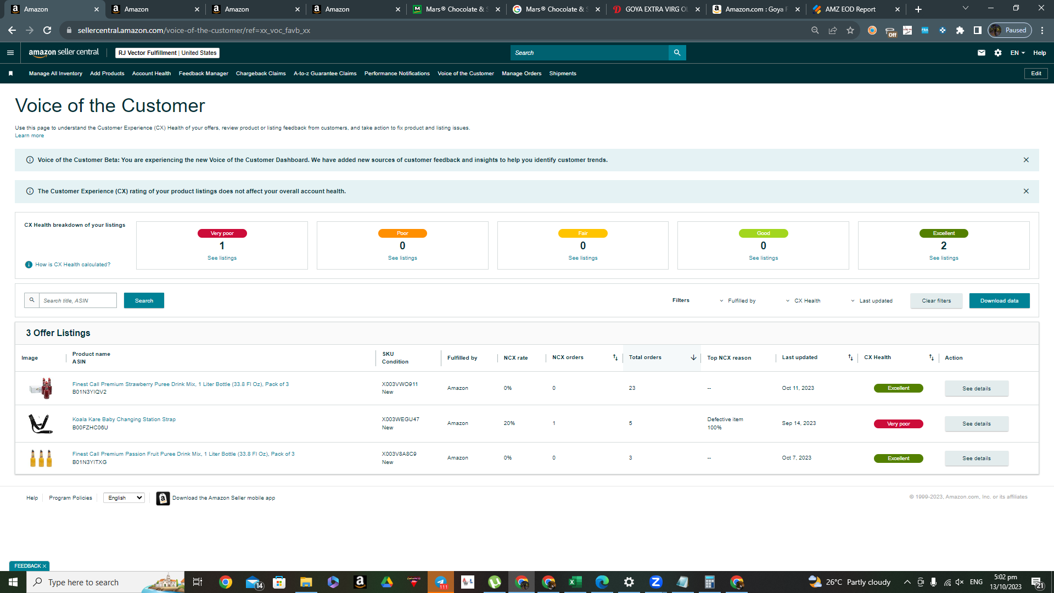Open Excel from the taskbar
The height and width of the screenshot is (593, 1054).
575,582
